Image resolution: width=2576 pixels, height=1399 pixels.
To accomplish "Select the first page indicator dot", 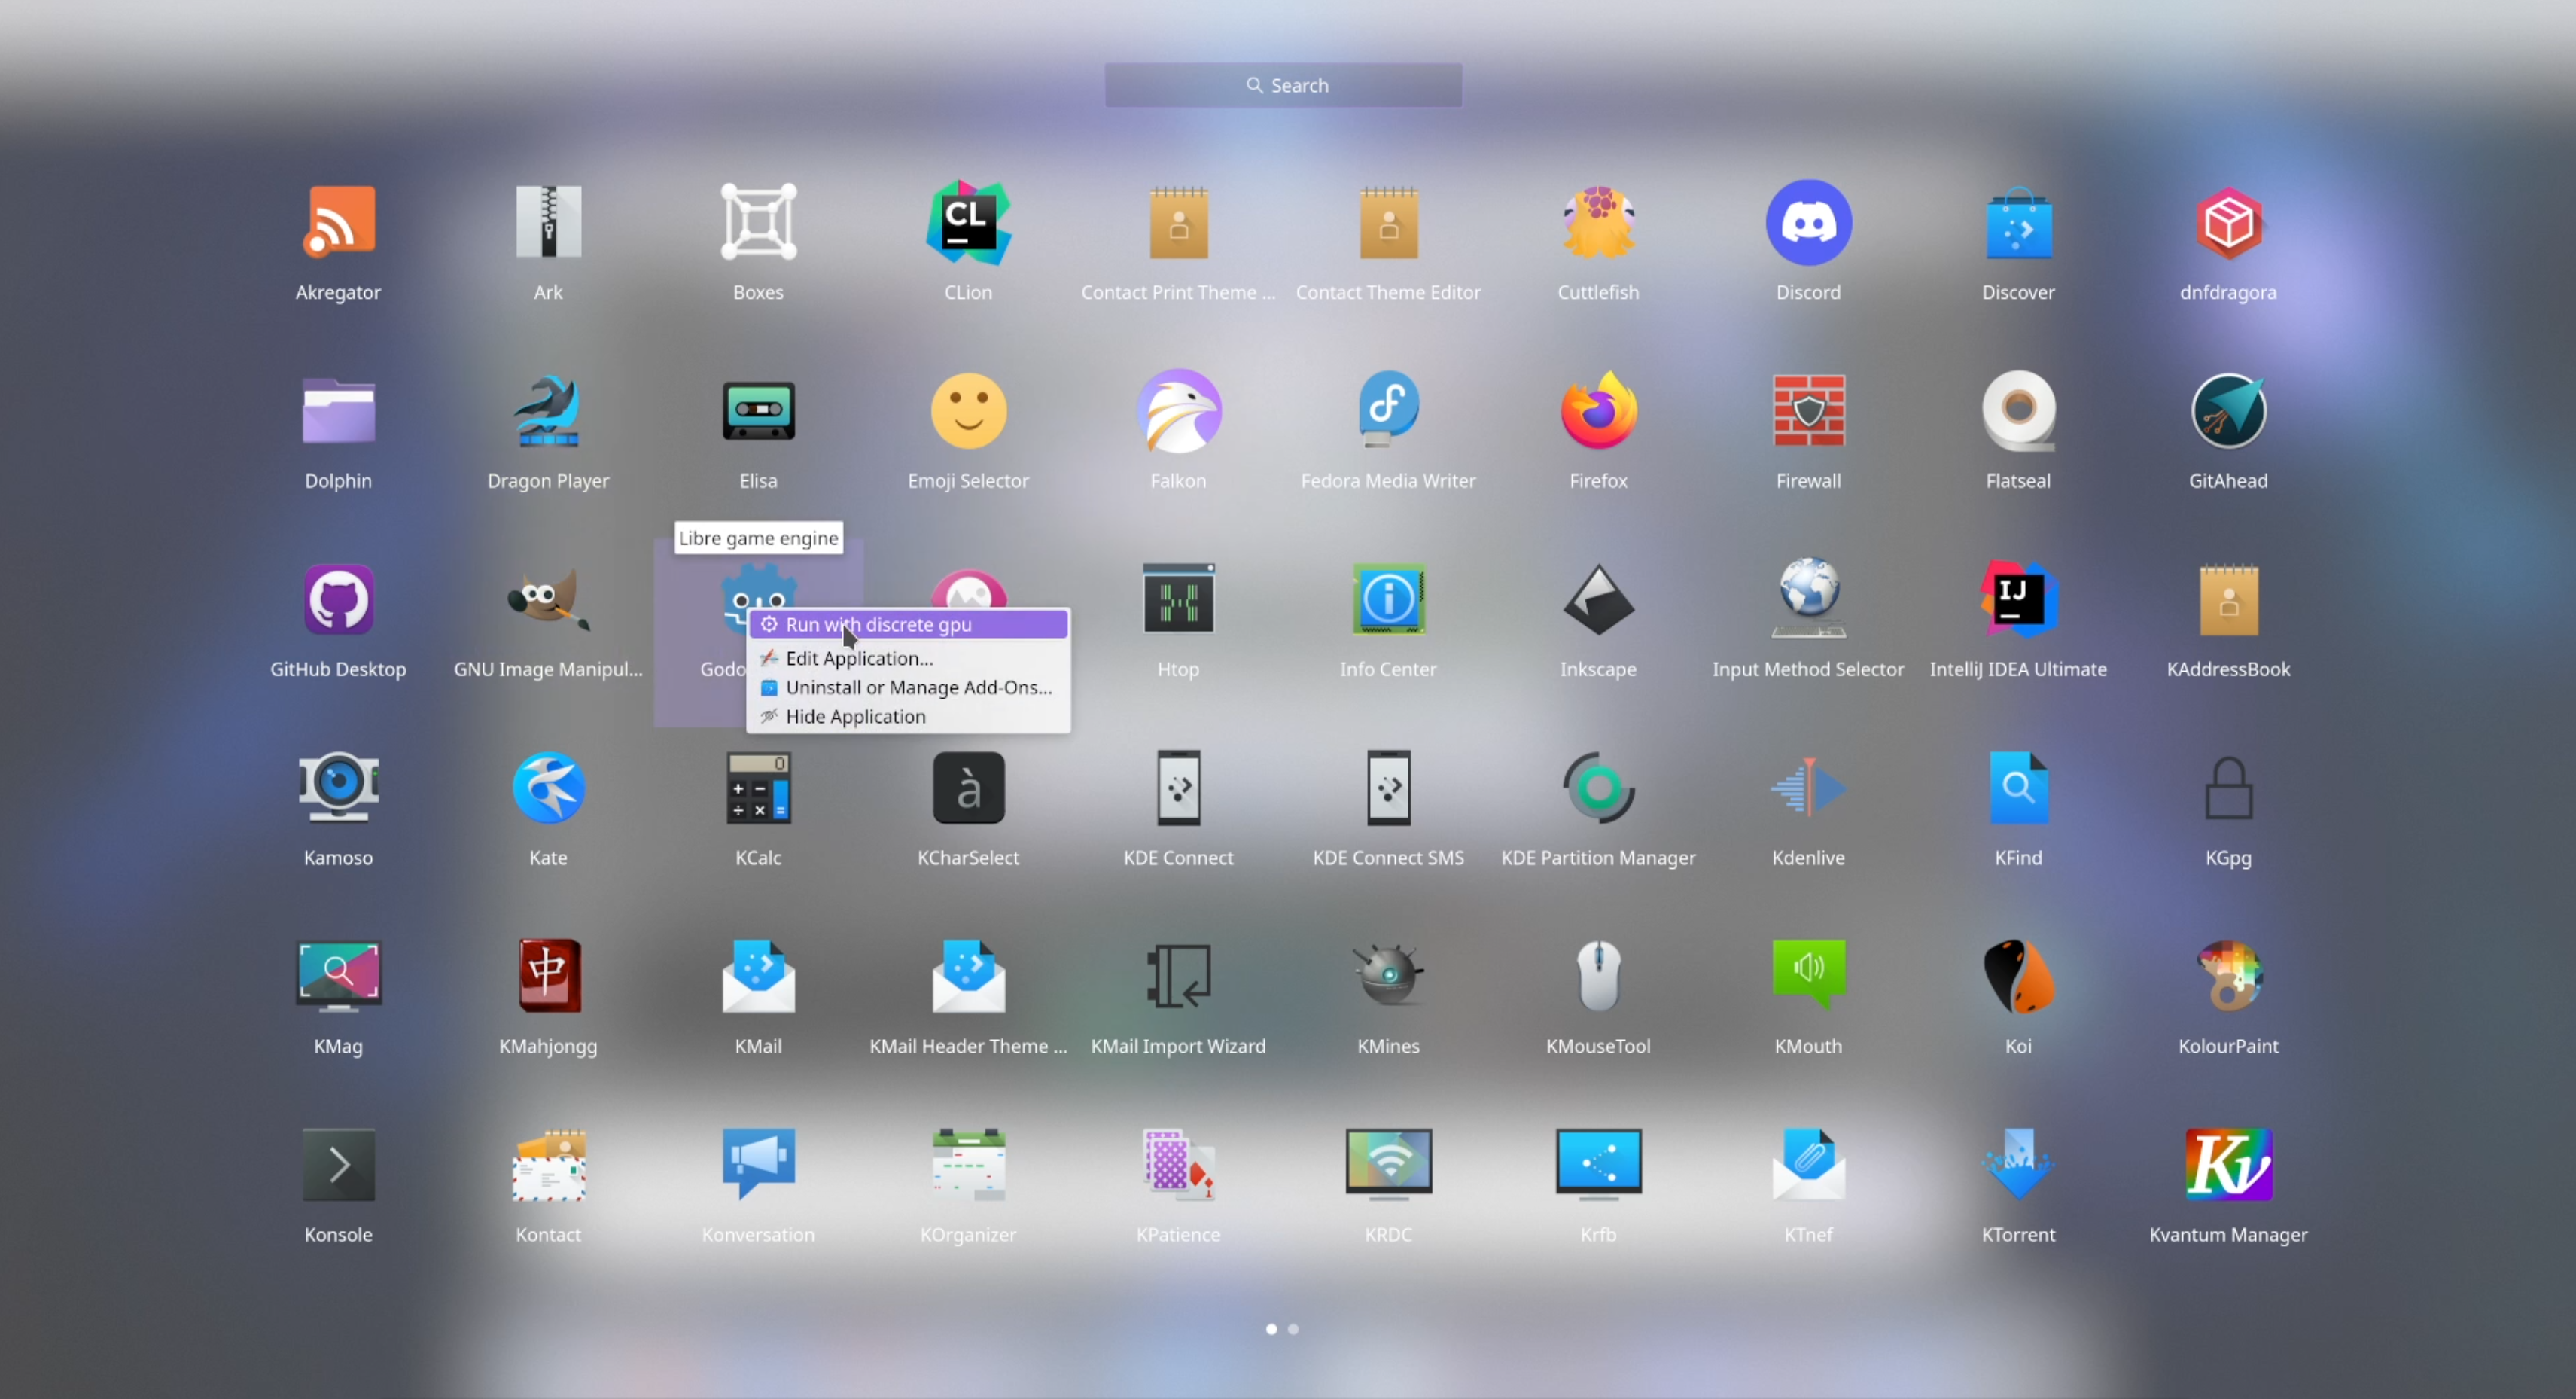I will [1271, 1329].
